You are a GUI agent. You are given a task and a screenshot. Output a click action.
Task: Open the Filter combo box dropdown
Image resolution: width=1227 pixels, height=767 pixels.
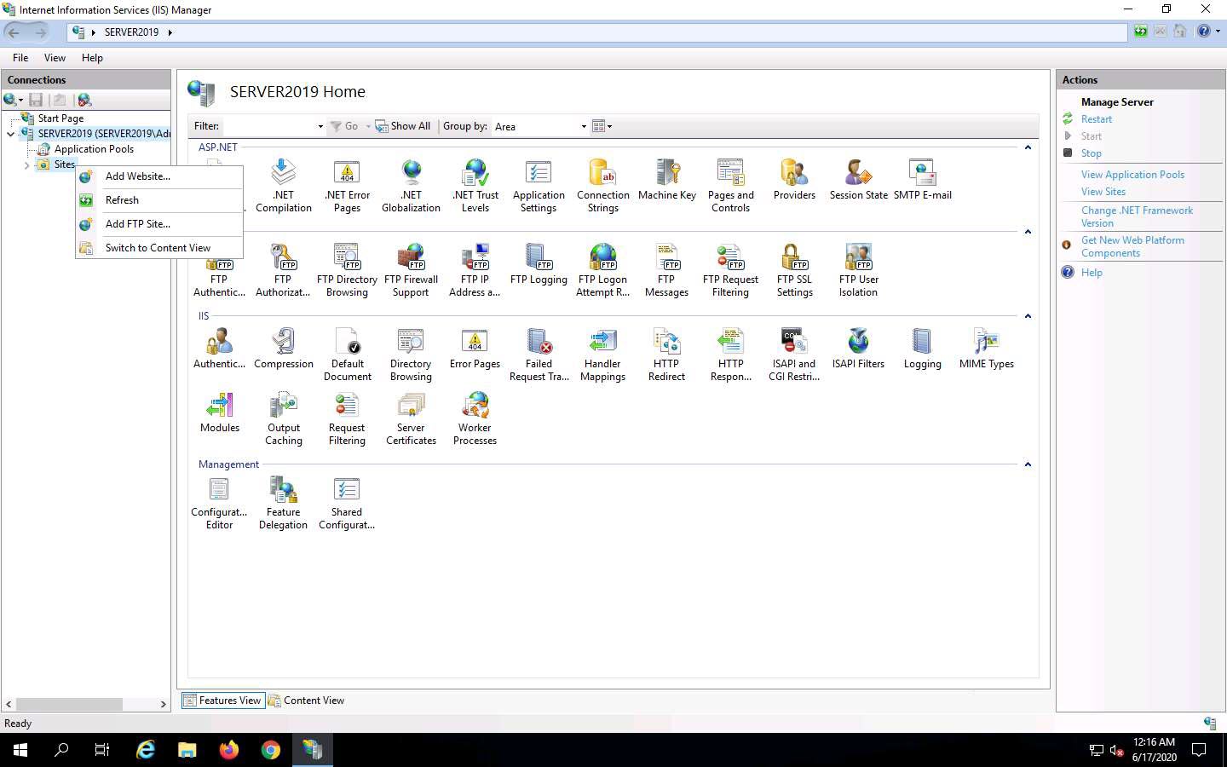point(320,126)
